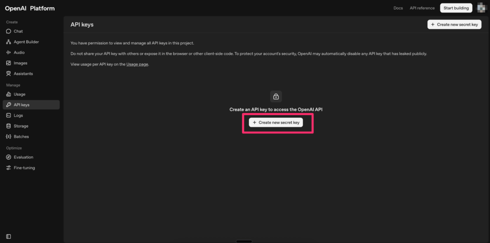
Task: Open Evaluation via its gauge icon
Action: 9,157
